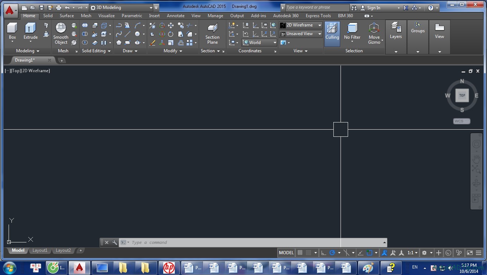Open the 2D Wireframe visual style dropdown
The width and height of the screenshot is (487, 275).
(x=301, y=25)
